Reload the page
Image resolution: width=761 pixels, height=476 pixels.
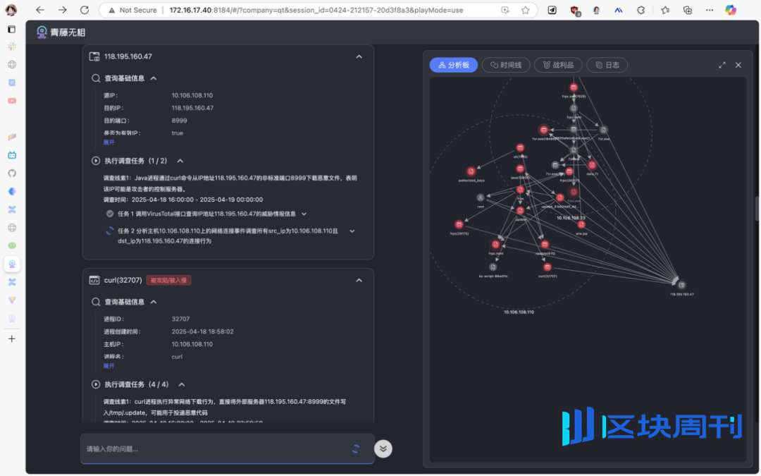pyautogui.click(x=85, y=10)
